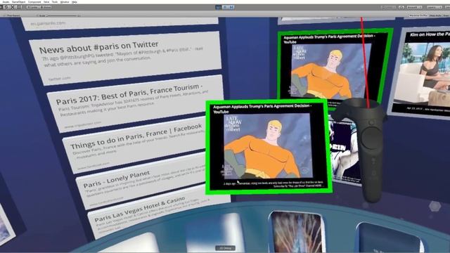Image resolution: width=450 pixels, height=253 pixels.
Task: Open the Tools menu
Action: click(55, 1)
